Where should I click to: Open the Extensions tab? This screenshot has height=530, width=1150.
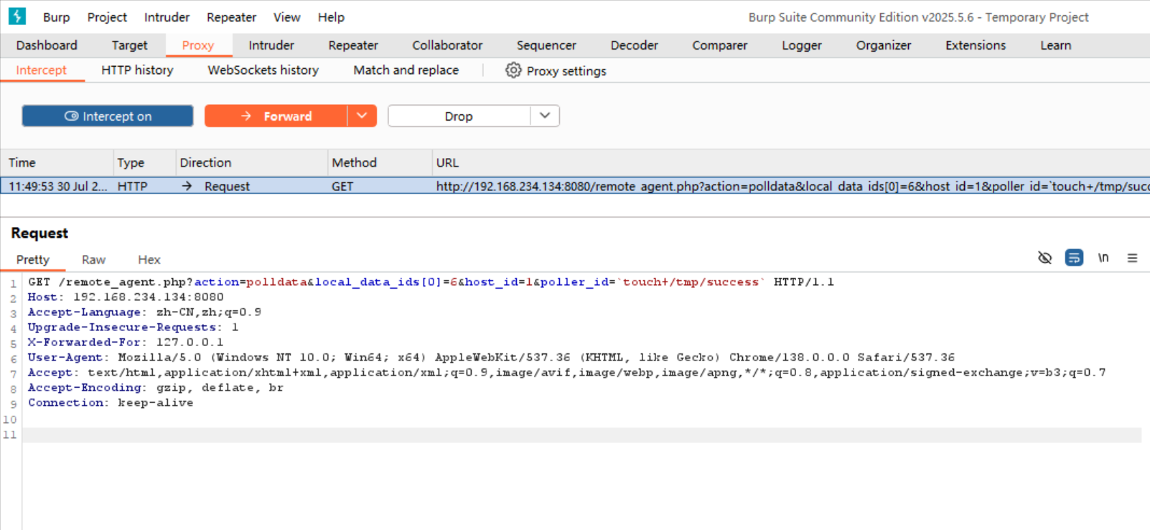[x=976, y=45]
